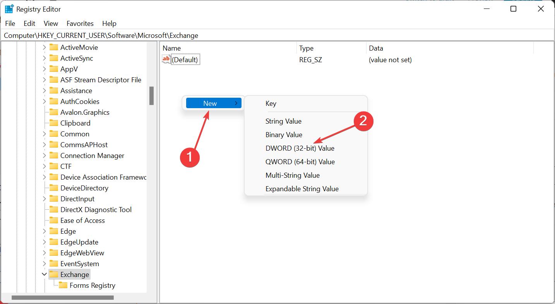
Task: Click the EventSystem folder icon
Action: 54,264
